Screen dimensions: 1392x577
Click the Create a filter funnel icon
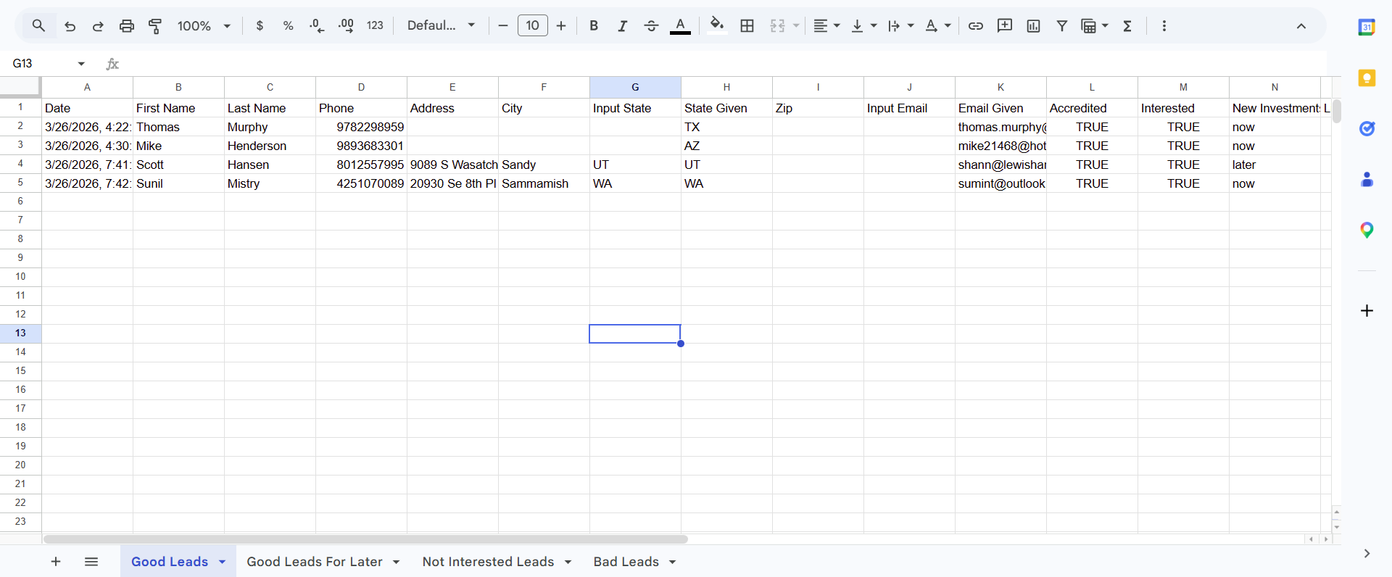[x=1062, y=26]
